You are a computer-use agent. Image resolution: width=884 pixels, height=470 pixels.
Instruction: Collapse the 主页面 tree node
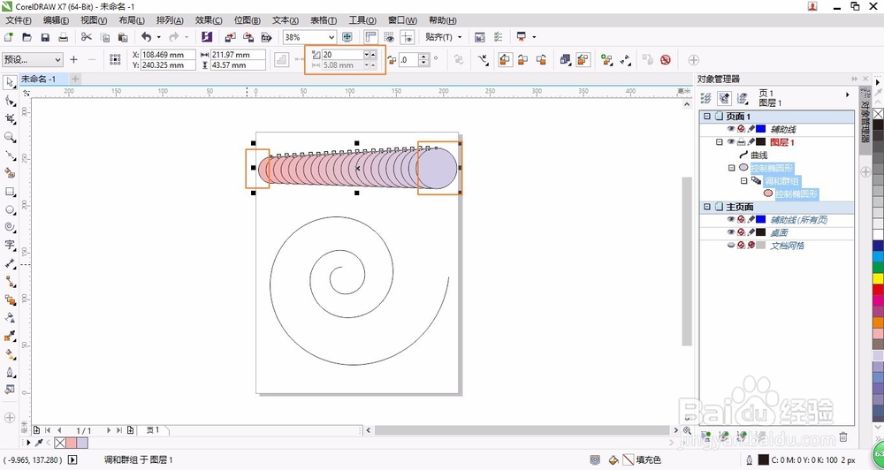(x=707, y=207)
